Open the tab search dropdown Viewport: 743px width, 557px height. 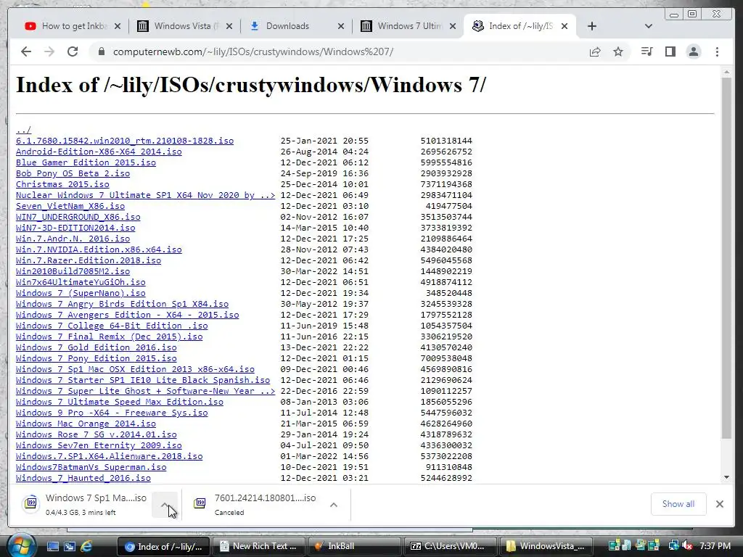pyautogui.click(x=649, y=26)
